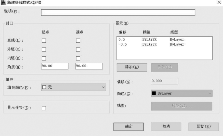Select the 0.5 offset element row

click(164, 40)
